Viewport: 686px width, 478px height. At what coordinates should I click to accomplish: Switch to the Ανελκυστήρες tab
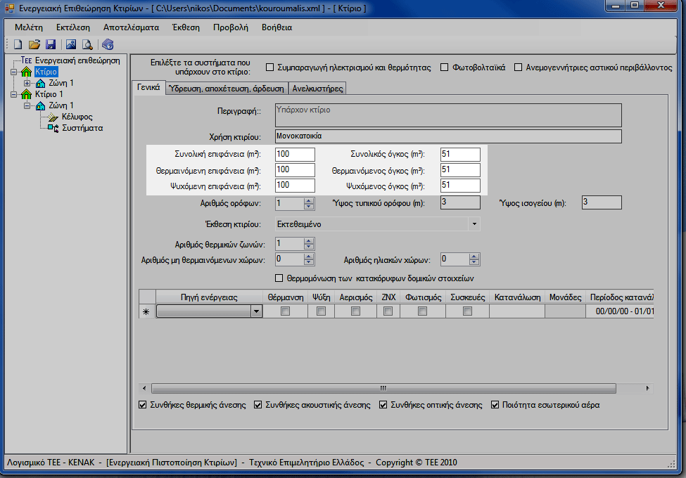tap(317, 89)
